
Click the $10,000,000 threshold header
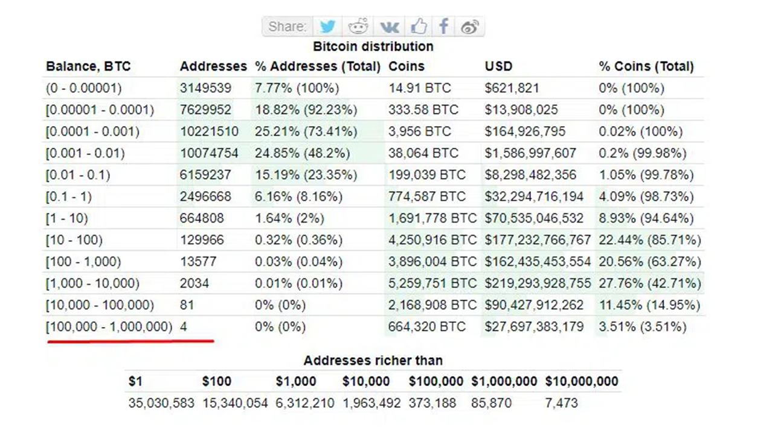(x=582, y=381)
